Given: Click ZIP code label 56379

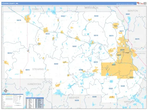Looking at the screenshot, I should 137,39.
